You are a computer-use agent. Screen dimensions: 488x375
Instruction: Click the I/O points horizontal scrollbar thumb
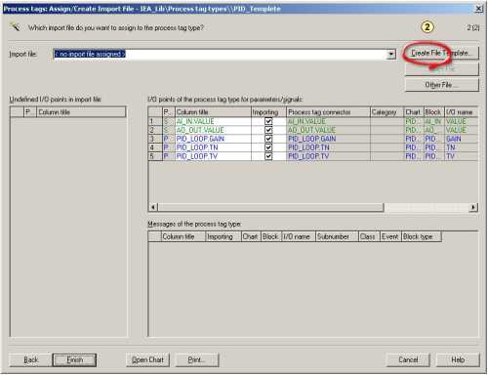click(270, 207)
